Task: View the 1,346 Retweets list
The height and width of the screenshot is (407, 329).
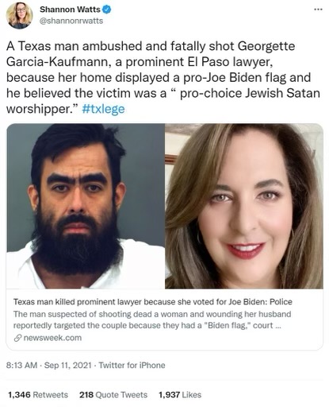Action: tap(38, 395)
